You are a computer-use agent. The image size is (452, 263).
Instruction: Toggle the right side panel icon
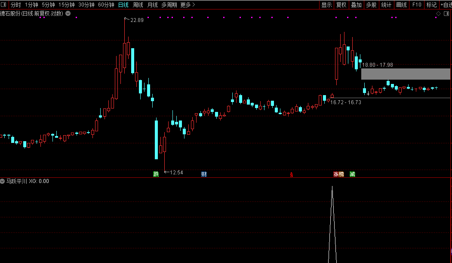pyautogui.click(x=446, y=13)
